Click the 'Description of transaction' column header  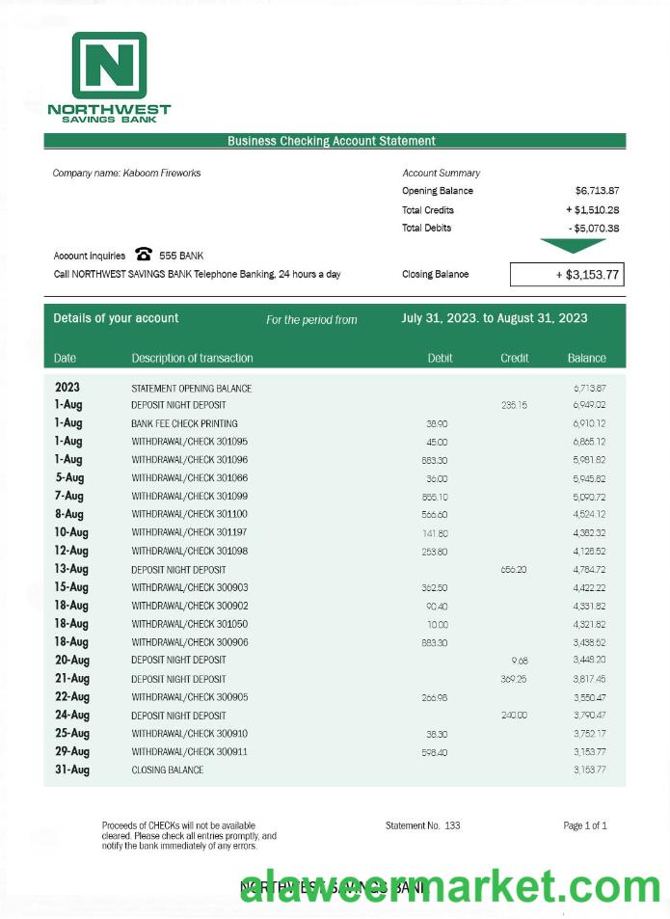[192, 358]
